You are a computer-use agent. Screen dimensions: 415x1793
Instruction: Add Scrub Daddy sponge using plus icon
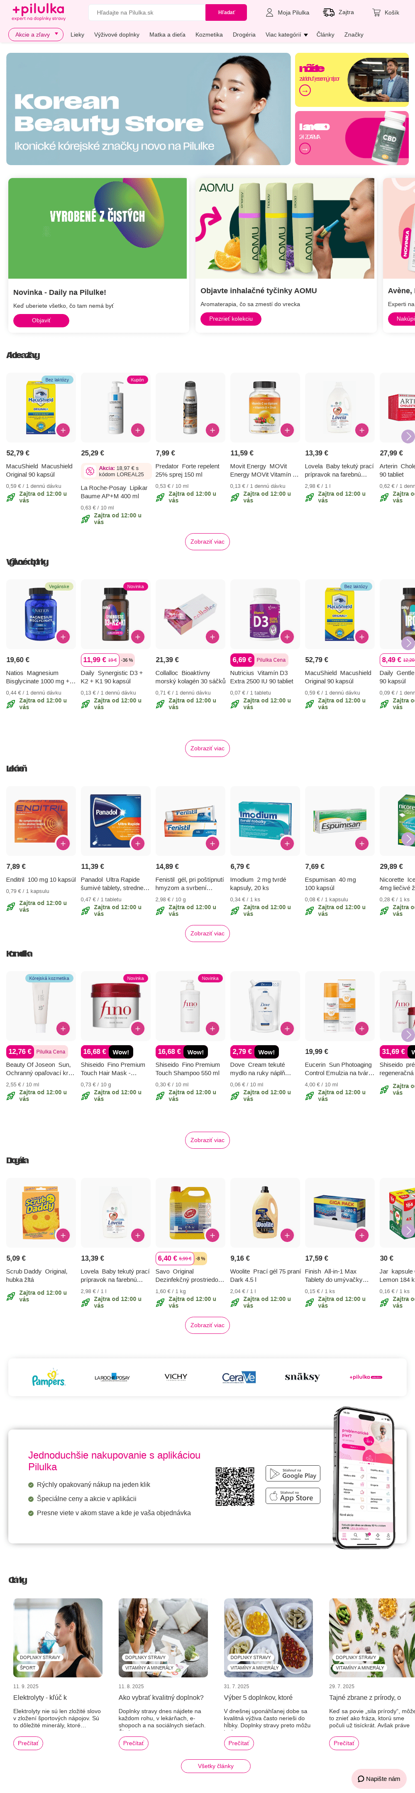[63, 1236]
